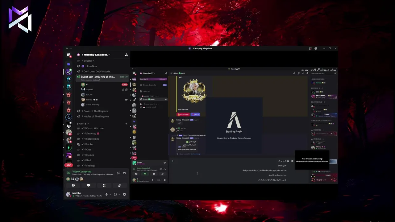Click the Video Connected status label
This screenshot has width=395, height=222.
pos(82,171)
